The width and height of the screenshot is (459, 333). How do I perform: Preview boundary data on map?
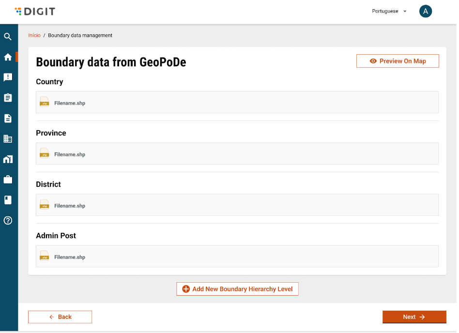tap(398, 61)
